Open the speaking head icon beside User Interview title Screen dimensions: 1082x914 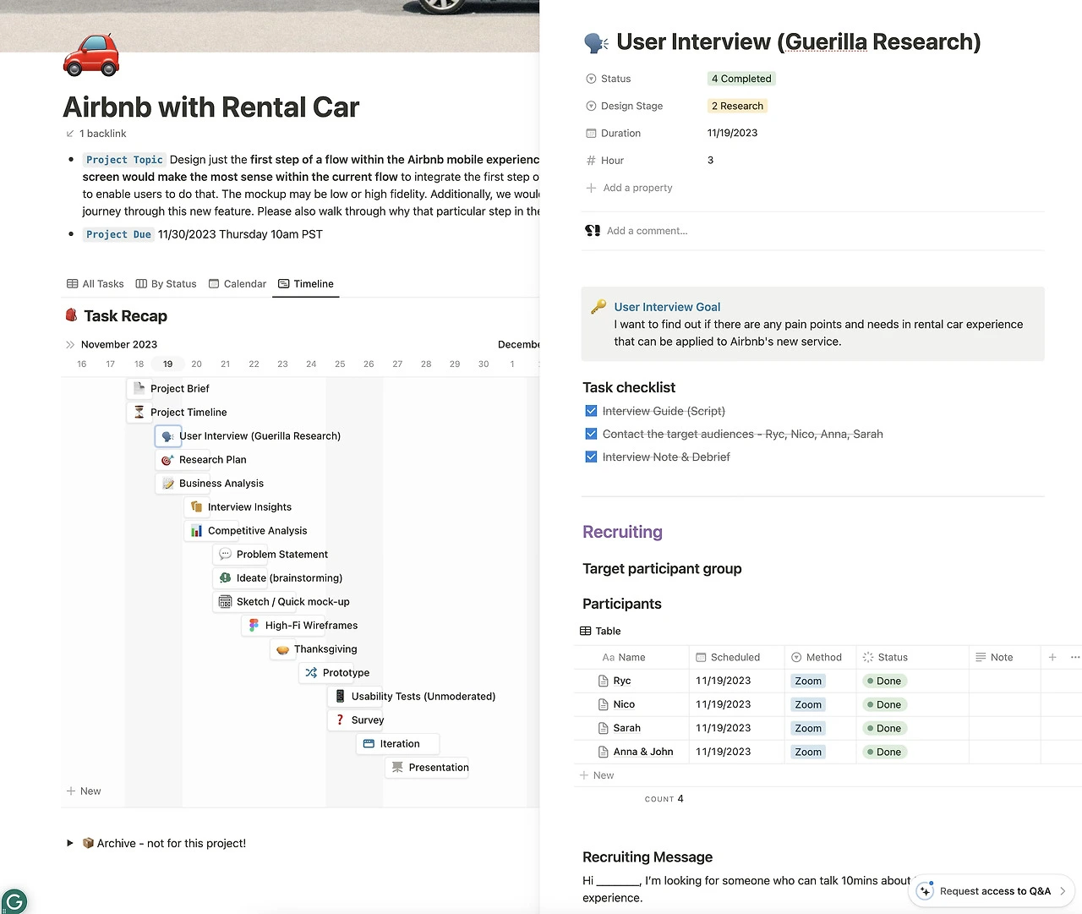tap(596, 42)
